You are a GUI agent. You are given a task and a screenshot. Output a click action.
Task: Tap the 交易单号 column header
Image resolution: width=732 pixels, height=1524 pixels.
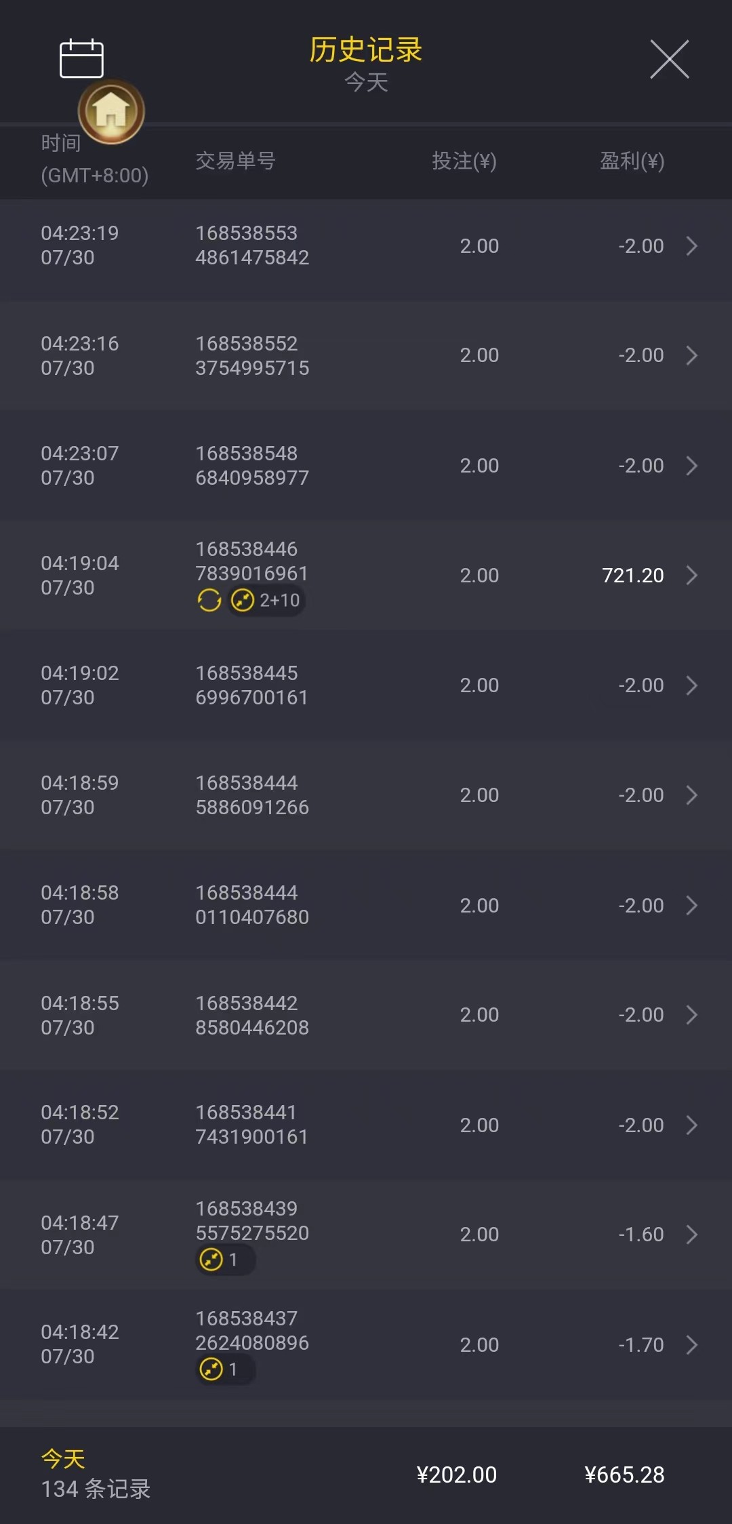(x=235, y=161)
